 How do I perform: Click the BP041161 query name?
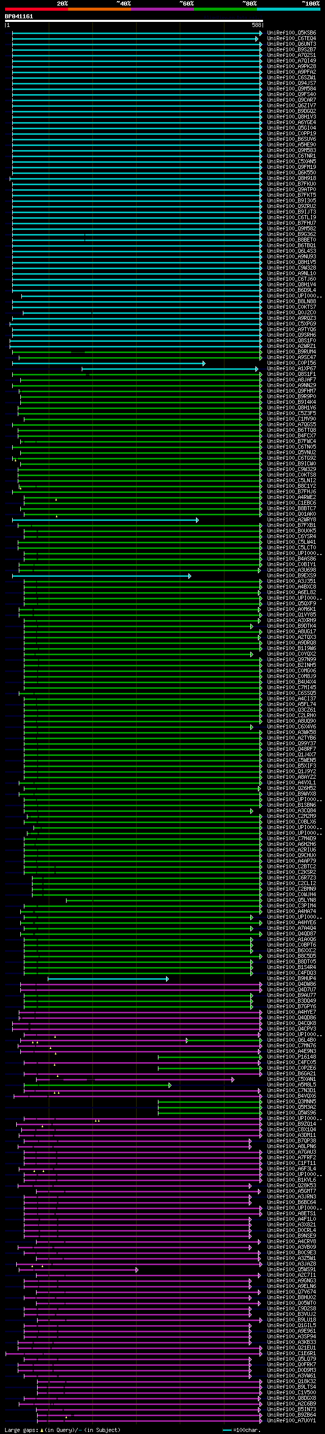pos(19,16)
